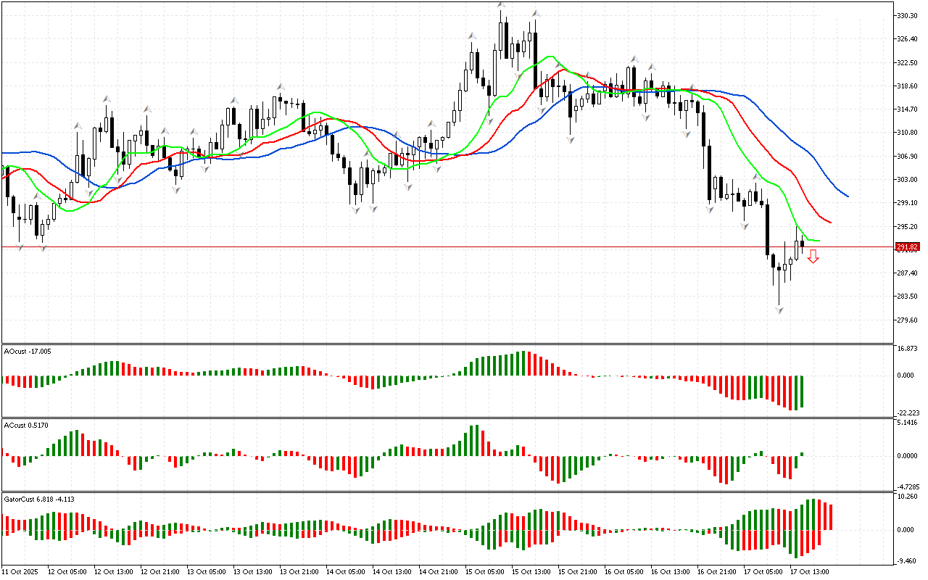The height and width of the screenshot is (580, 928).
Task: Click the right end of the green Alligator line
Action: 818,240
